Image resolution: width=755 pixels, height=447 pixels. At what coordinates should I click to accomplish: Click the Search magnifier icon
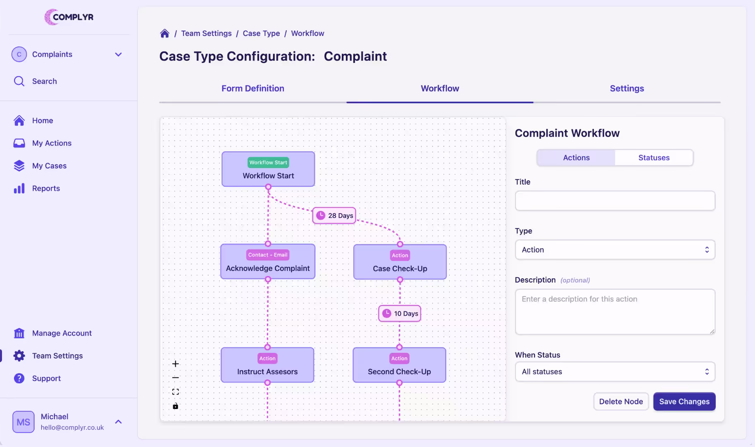[19, 81]
